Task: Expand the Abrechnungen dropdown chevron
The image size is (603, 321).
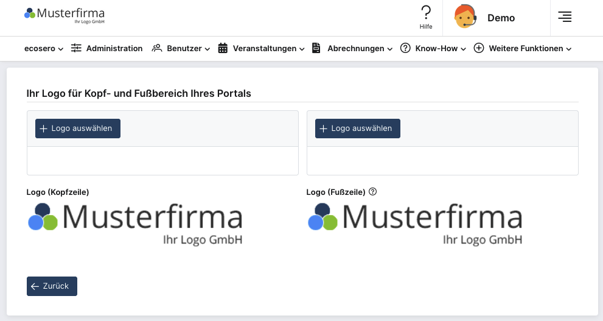Action: 389,49
